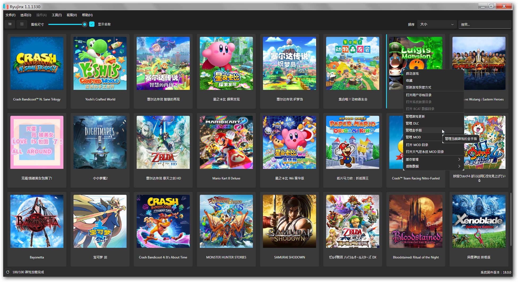Select 宝可梦 剑 game cover
Viewport: 518px width, 282px height.
pos(100,221)
